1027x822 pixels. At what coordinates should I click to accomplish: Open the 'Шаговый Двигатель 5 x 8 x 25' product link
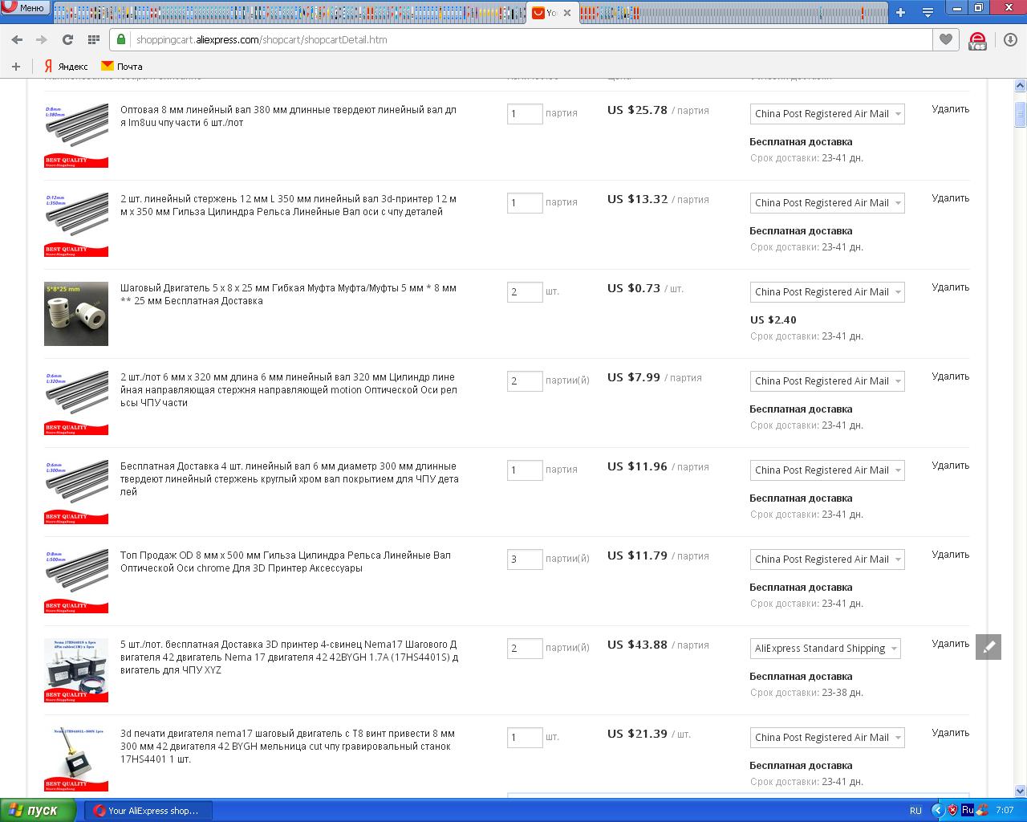[x=289, y=295]
